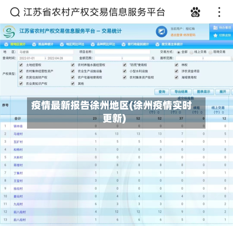Open the 品种同比环比 tab
Viewport: 233px width, 226px height.
pos(103,44)
